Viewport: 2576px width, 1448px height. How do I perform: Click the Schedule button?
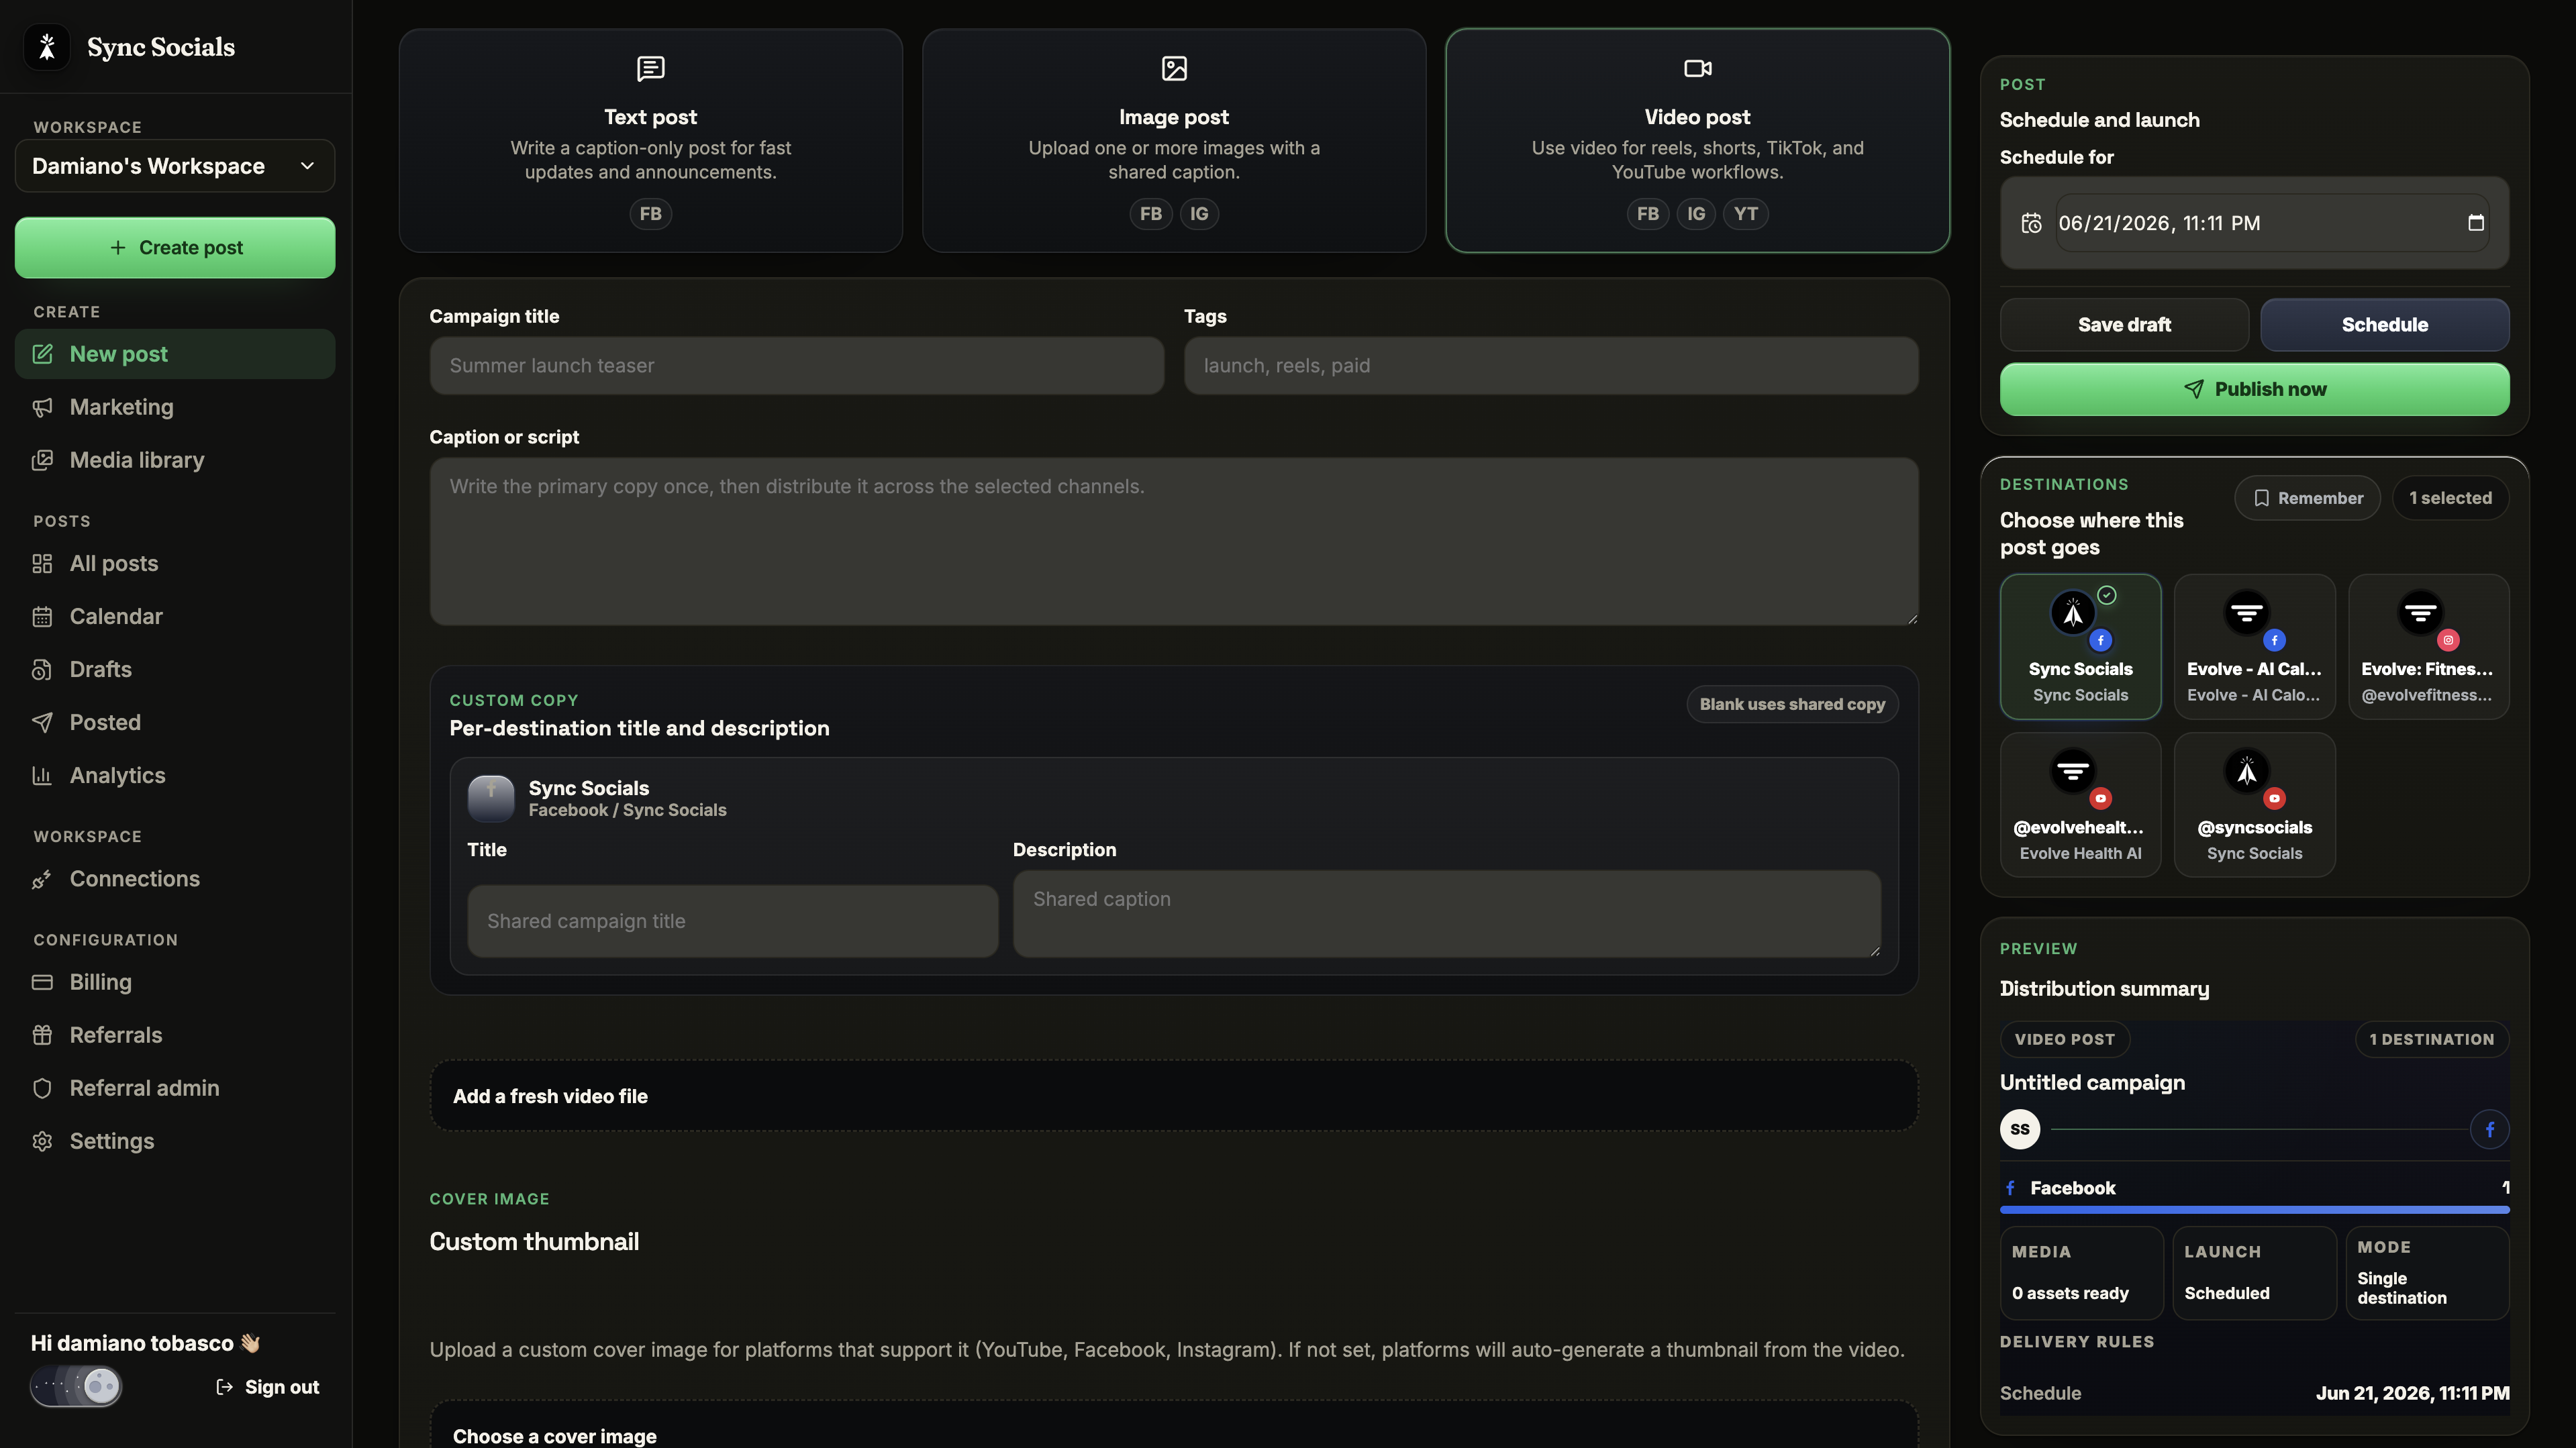pyautogui.click(x=2384, y=325)
